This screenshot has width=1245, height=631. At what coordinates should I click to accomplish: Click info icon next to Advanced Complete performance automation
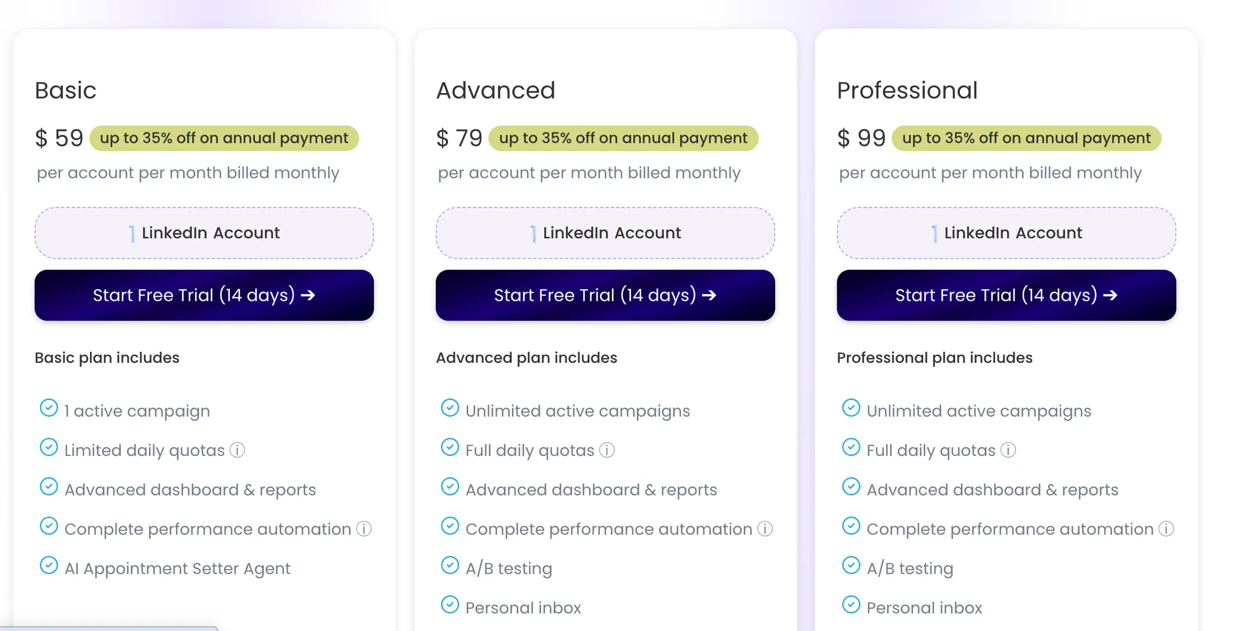765,529
